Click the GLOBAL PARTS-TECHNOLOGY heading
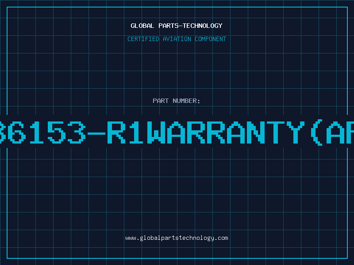This screenshot has height=265, width=354. pyautogui.click(x=177, y=26)
